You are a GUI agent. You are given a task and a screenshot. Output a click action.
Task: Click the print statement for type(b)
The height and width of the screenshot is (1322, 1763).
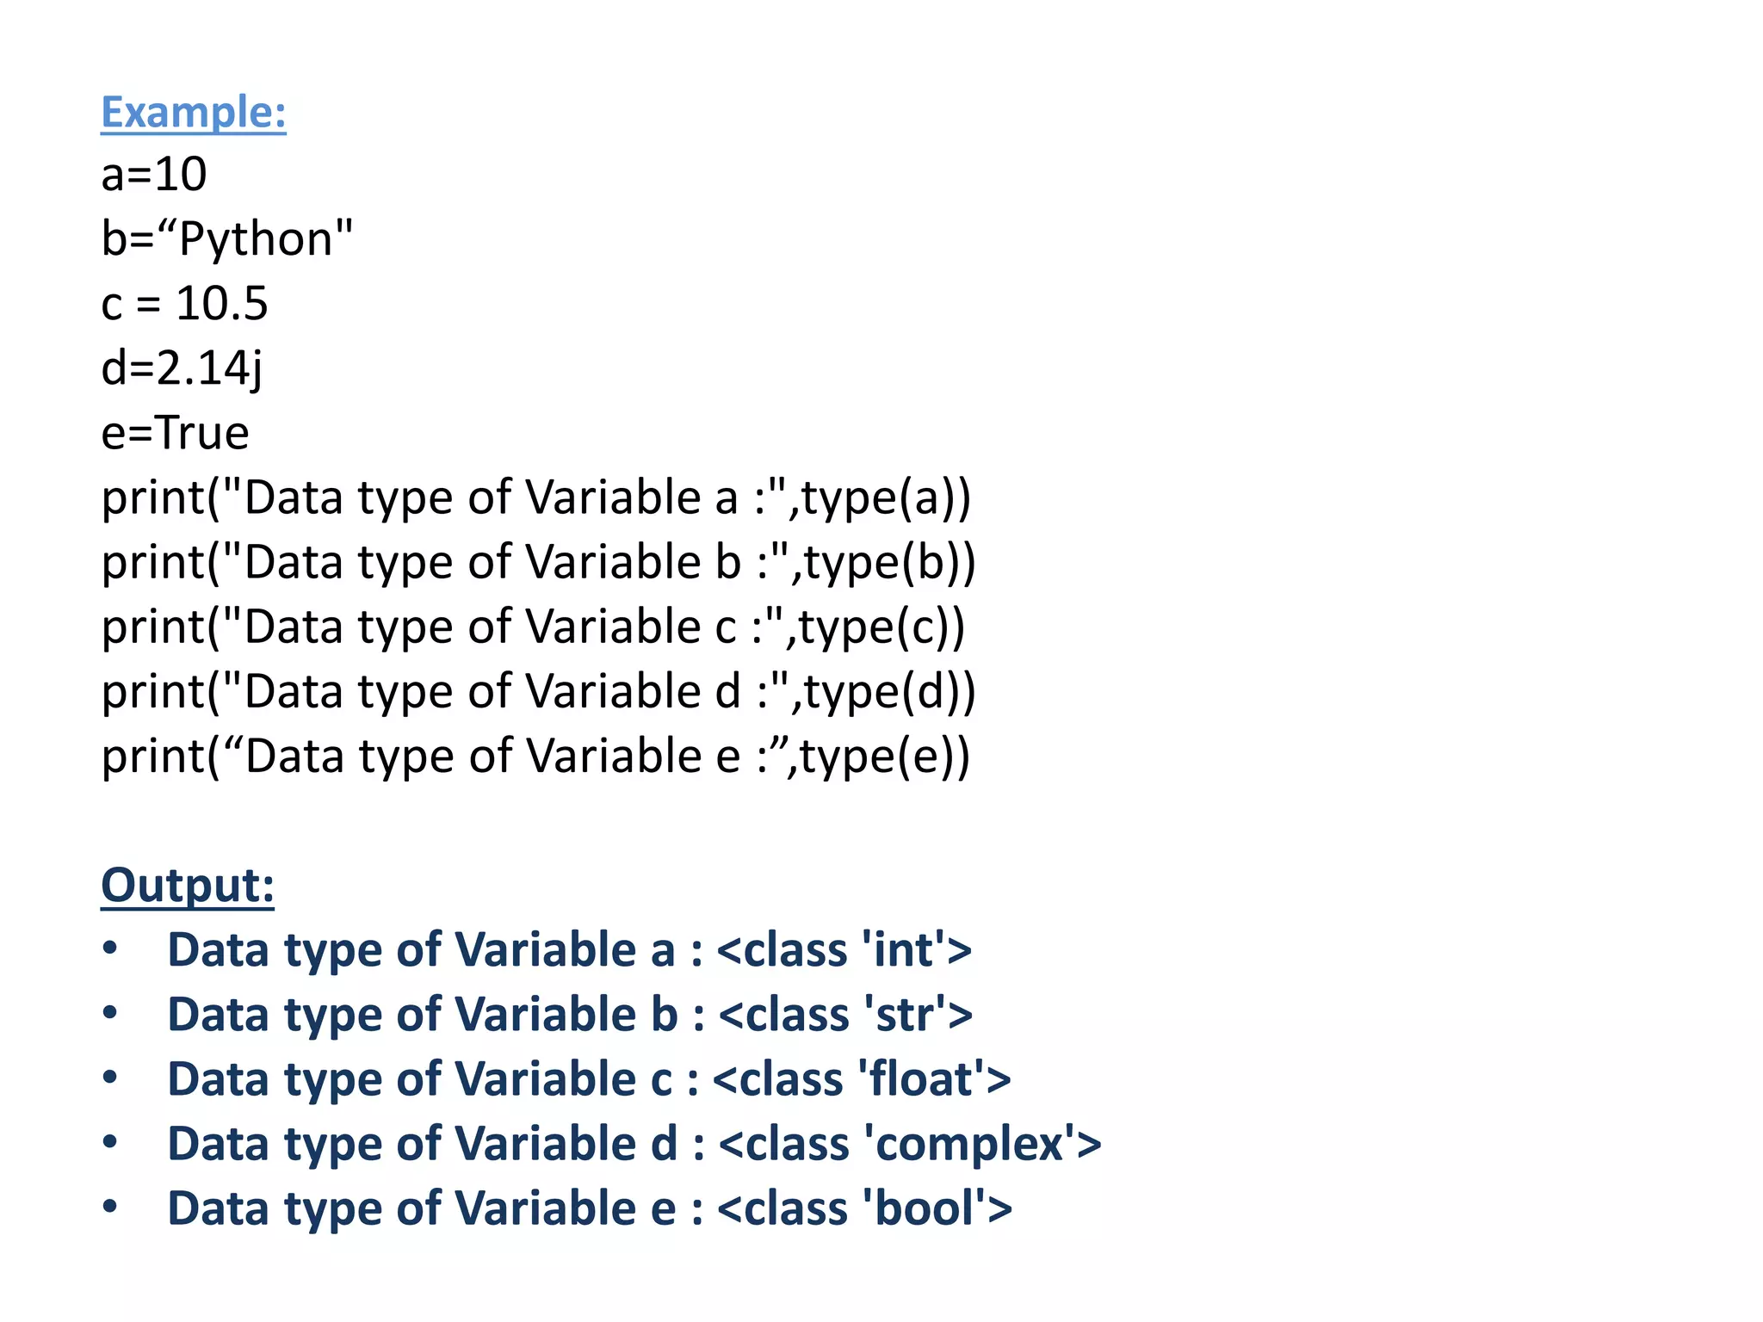pos(539,563)
